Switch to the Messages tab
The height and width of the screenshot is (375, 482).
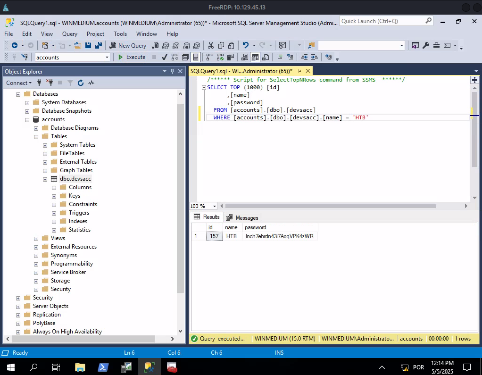pos(242,217)
